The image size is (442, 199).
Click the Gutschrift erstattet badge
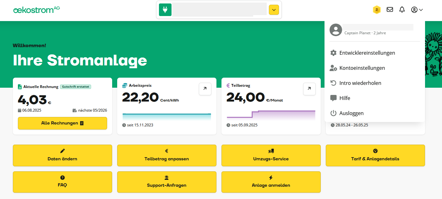pyautogui.click(x=76, y=87)
